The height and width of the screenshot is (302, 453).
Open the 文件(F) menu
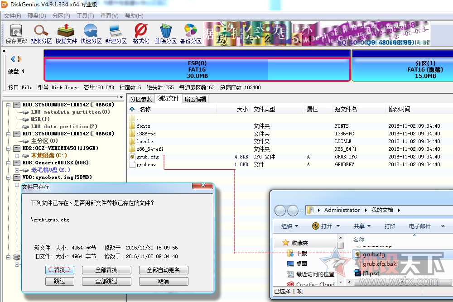12,15
